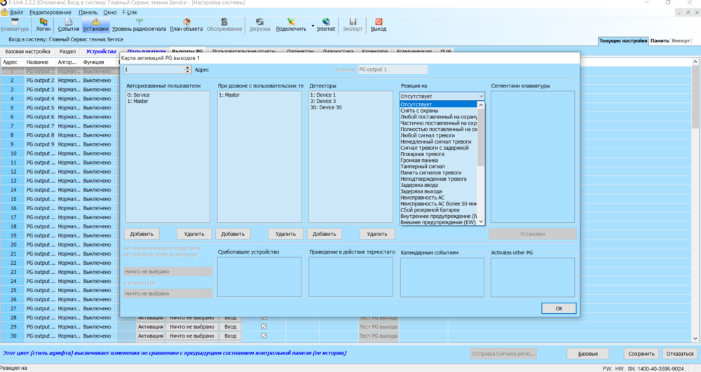701x372 pixels.
Task: Click the Сохранить button
Action: 641,354
